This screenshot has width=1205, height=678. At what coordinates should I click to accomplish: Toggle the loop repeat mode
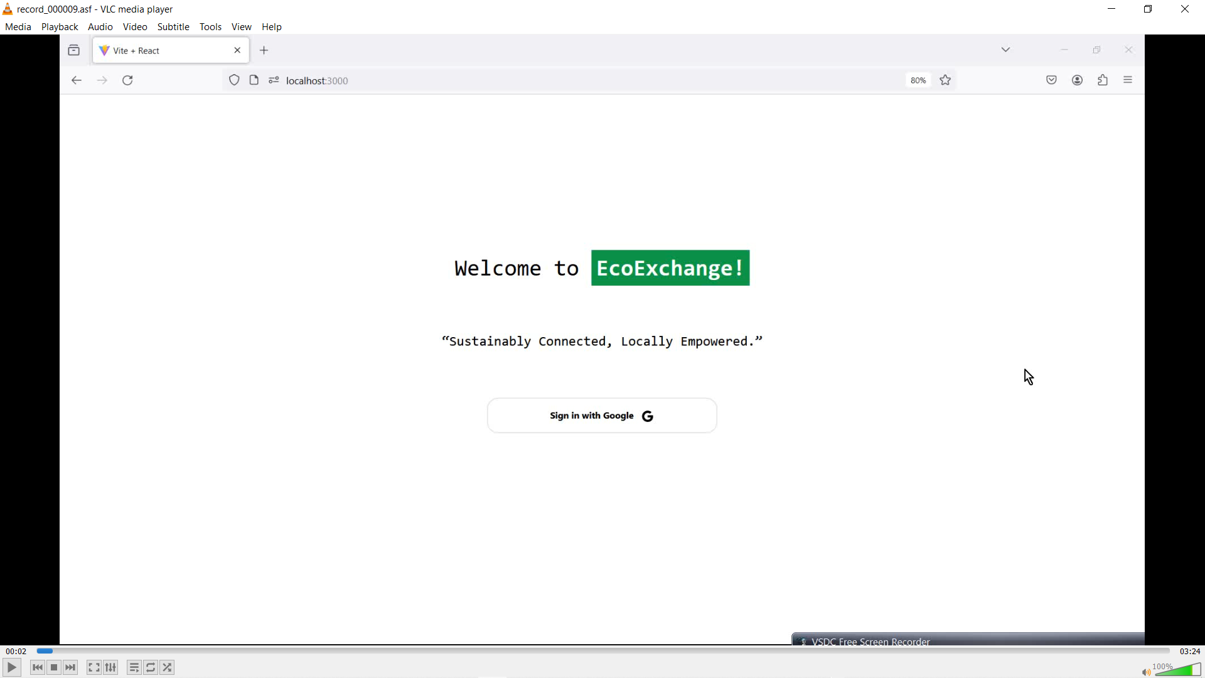coord(151,667)
